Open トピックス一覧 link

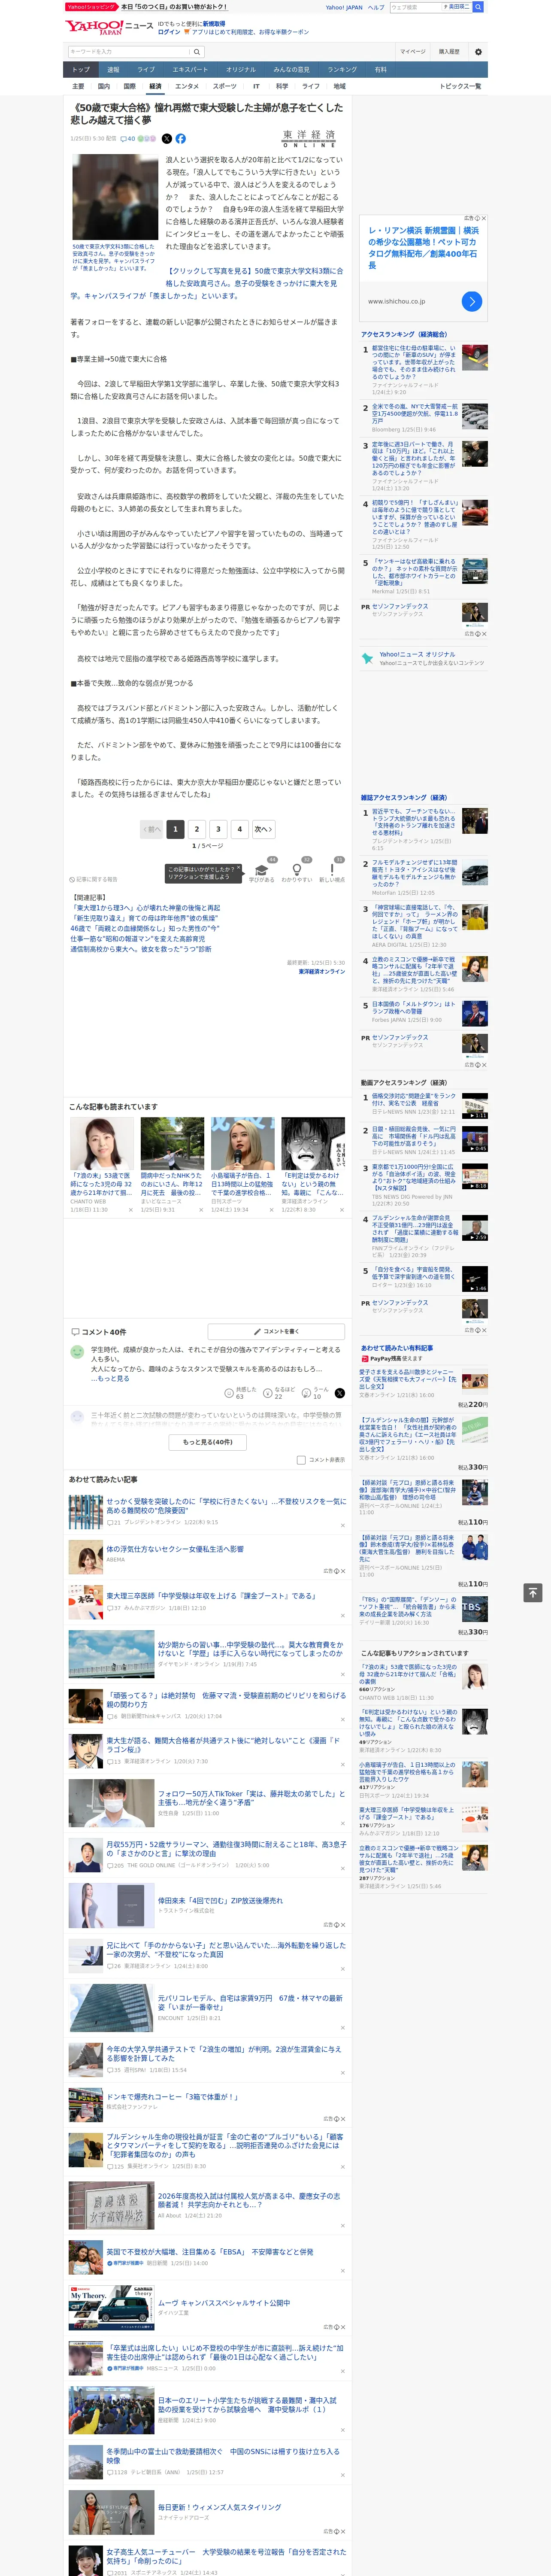click(460, 86)
